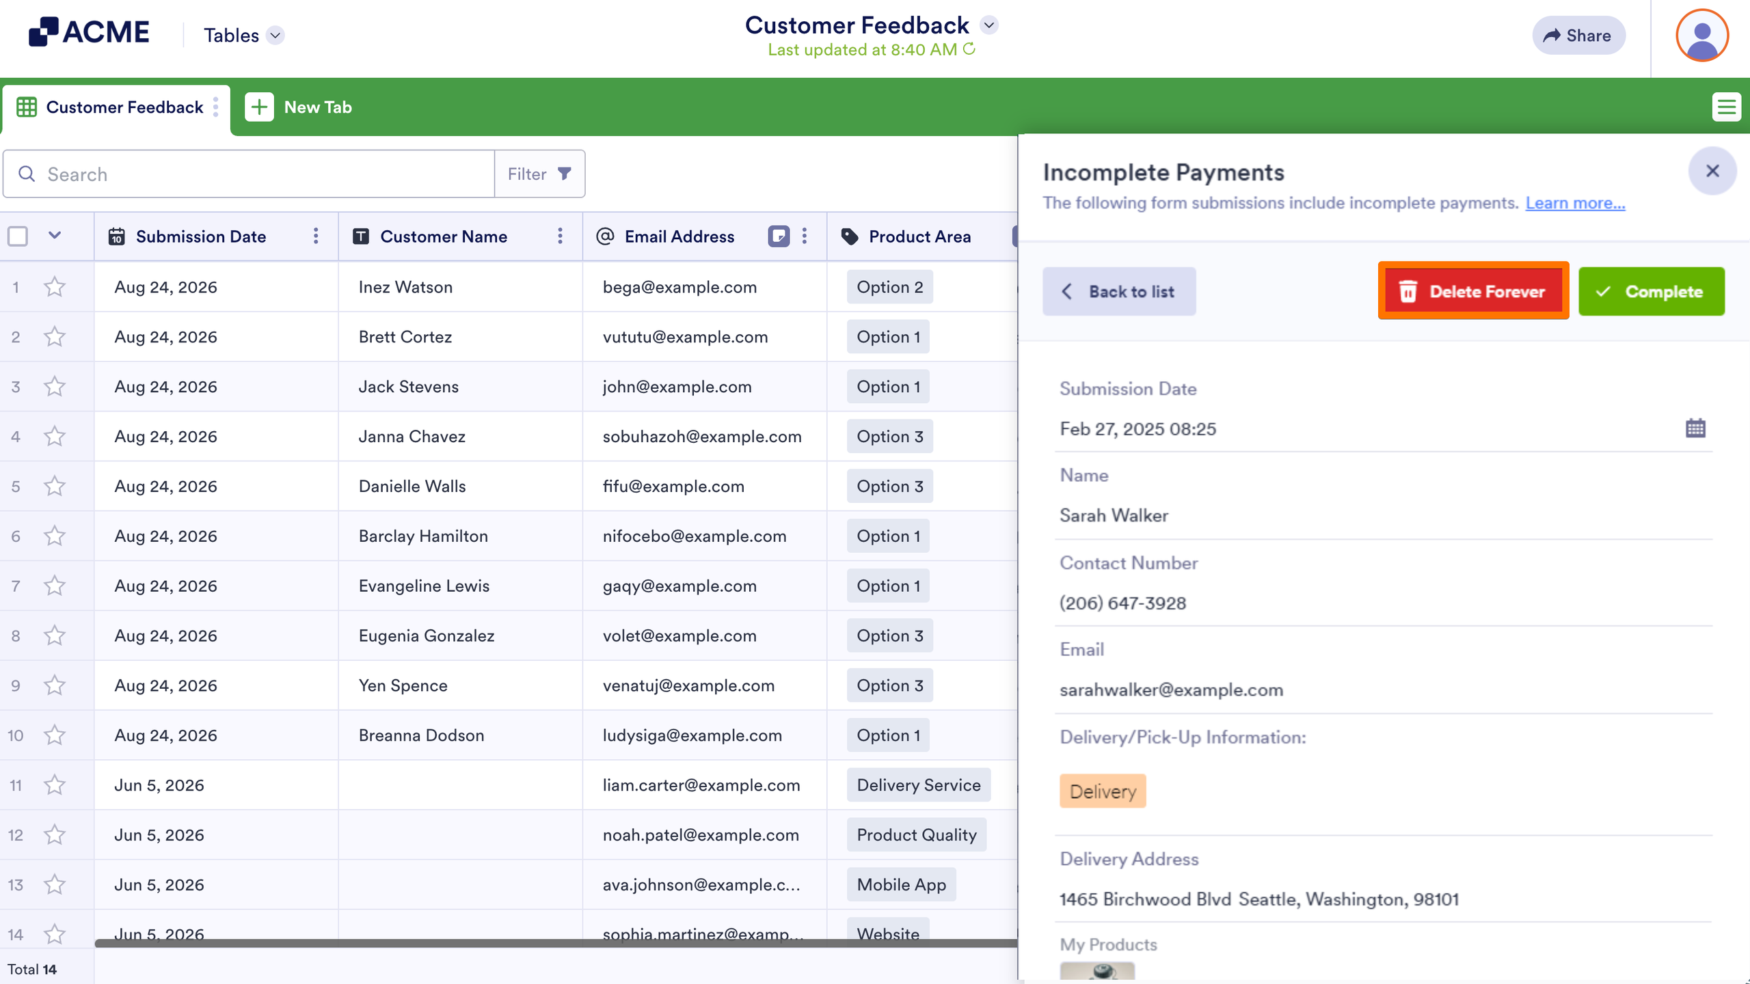Click the Submission Date calendar header icon

(x=117, y=236)
